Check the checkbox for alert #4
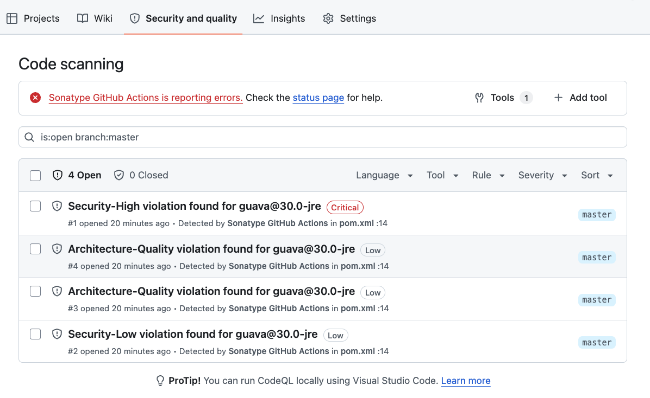 [35, 249]
